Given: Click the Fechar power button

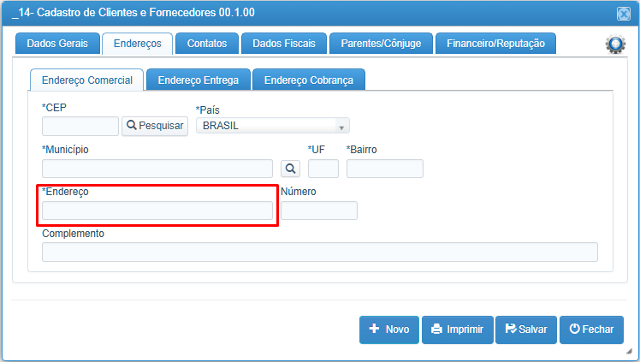Looking at the screenshot, I should 591,329.
